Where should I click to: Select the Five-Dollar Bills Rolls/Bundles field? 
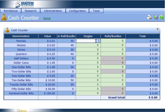point(113,76)
